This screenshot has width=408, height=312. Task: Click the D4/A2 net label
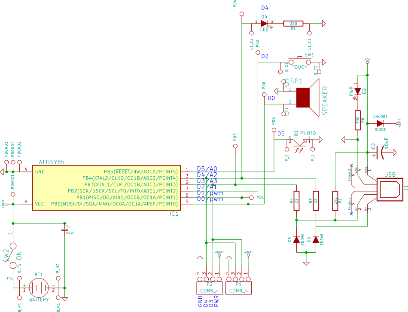[207, 175]
